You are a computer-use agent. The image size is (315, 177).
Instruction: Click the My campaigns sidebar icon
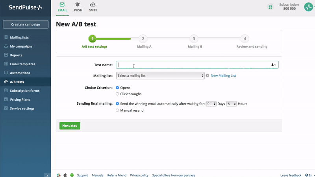click(6, 46)
